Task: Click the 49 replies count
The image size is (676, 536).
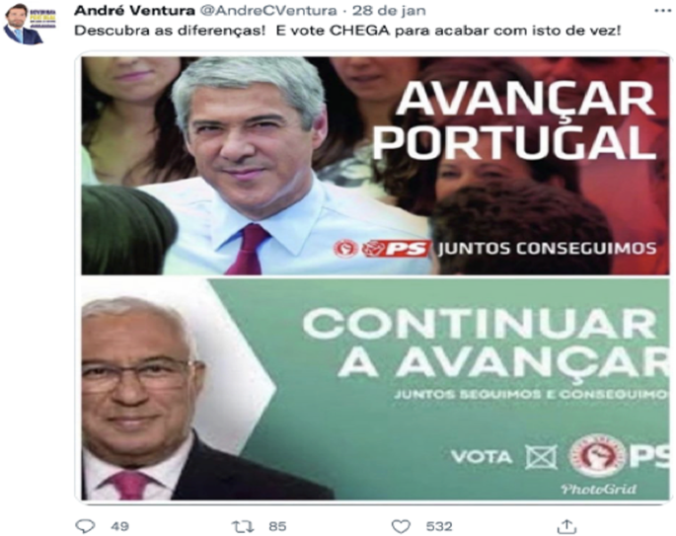Action: coord(119,526)
